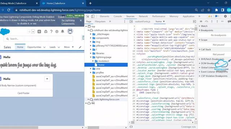Viewport: 231px width, 129px height.
Task: Open the user profile avatar
Action: (70, 31)
